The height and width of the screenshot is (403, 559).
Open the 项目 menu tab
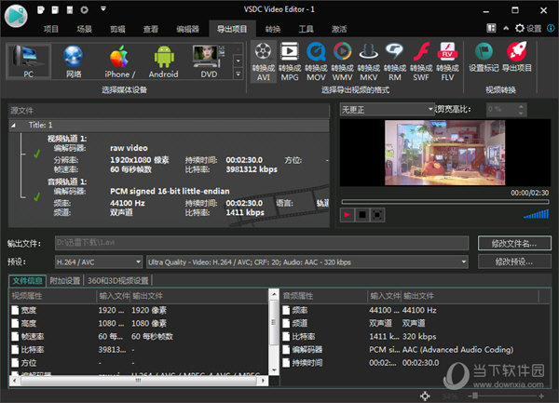51,29
